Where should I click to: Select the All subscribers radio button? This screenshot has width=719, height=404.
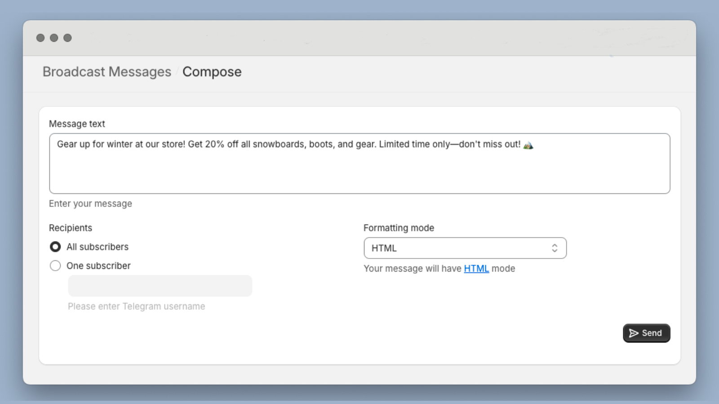point(55,247)
